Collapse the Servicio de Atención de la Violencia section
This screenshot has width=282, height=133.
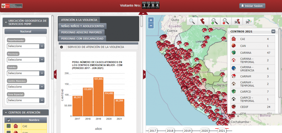click(x=61, y=47)
